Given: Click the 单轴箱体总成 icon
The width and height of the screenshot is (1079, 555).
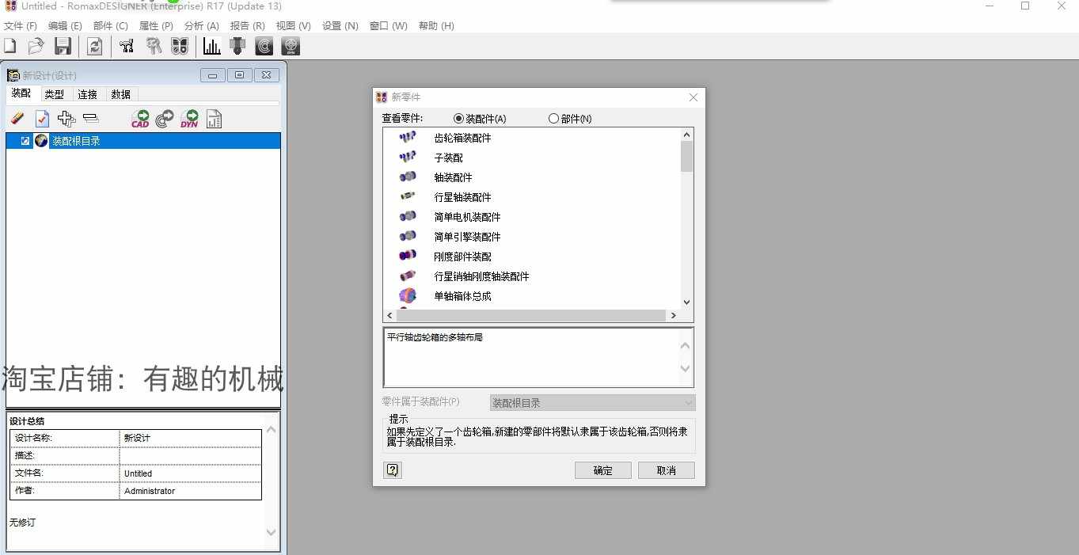Looking at the screenshot, I should (x=408, y=295).
